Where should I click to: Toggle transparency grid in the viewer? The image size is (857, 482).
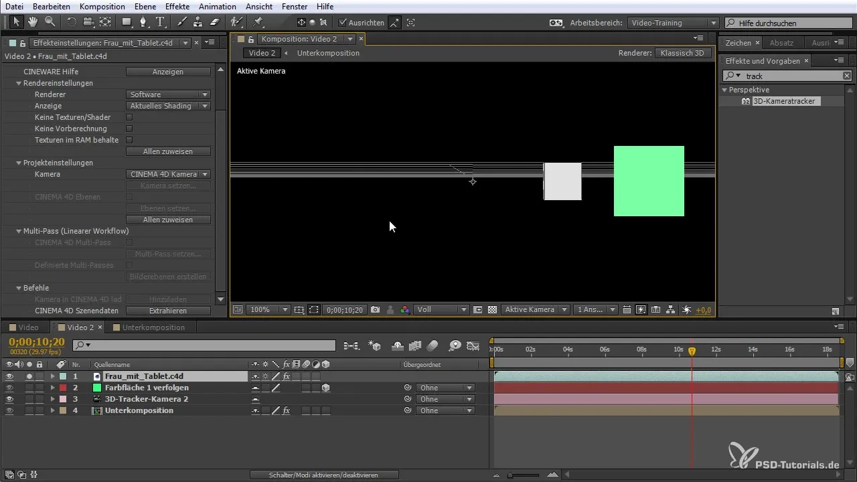pos(493,310)
